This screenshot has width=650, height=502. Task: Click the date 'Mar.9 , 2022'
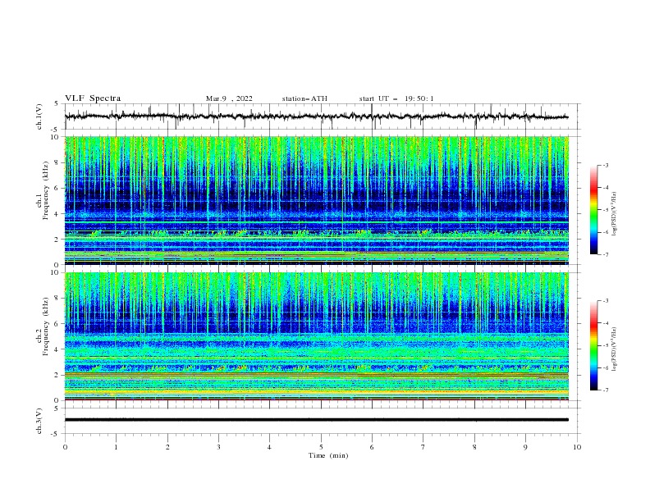[x=229, y=98]
